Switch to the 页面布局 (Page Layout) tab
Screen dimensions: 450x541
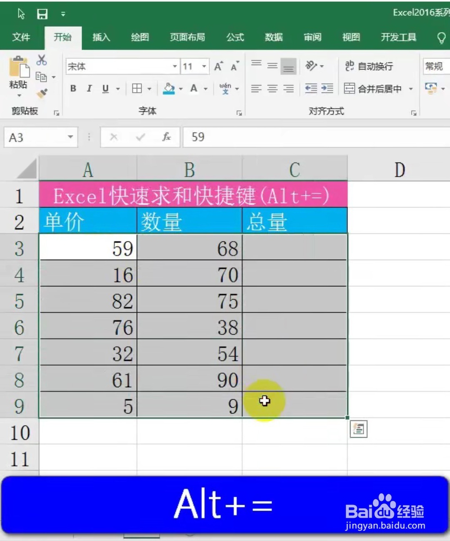coord(187,37)
